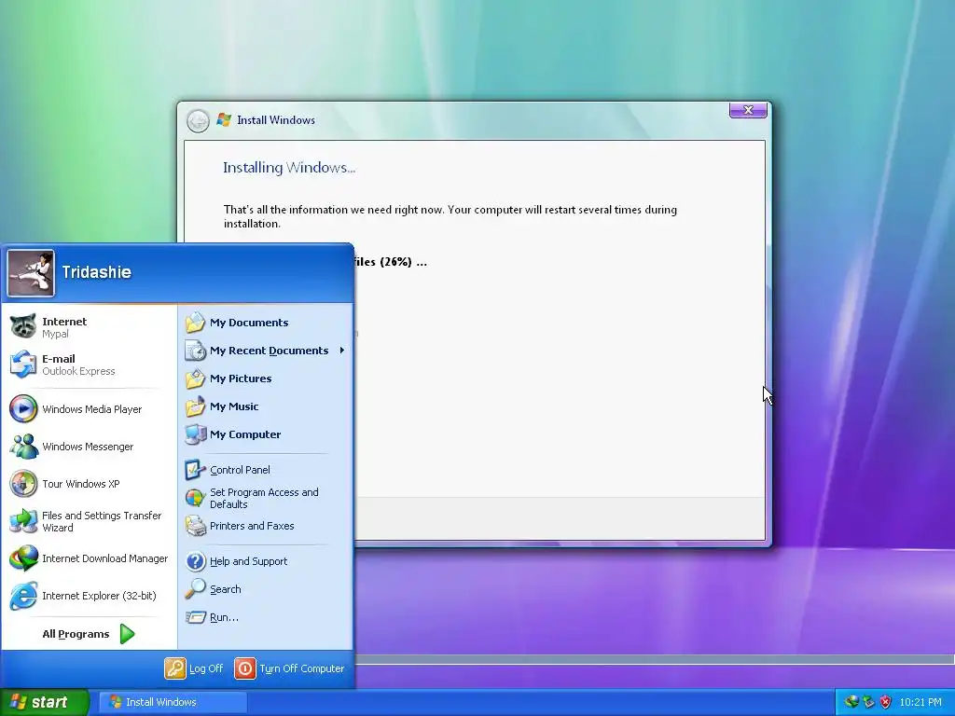Launch the Windows Media Player icon
The width and height of the screenshot is (955, 716).
[23, 409]
